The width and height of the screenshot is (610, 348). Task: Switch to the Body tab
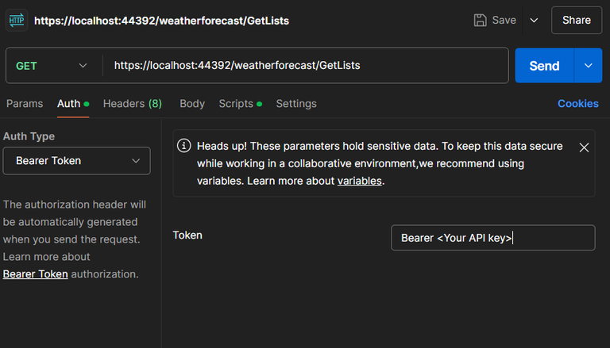[192, 104]
